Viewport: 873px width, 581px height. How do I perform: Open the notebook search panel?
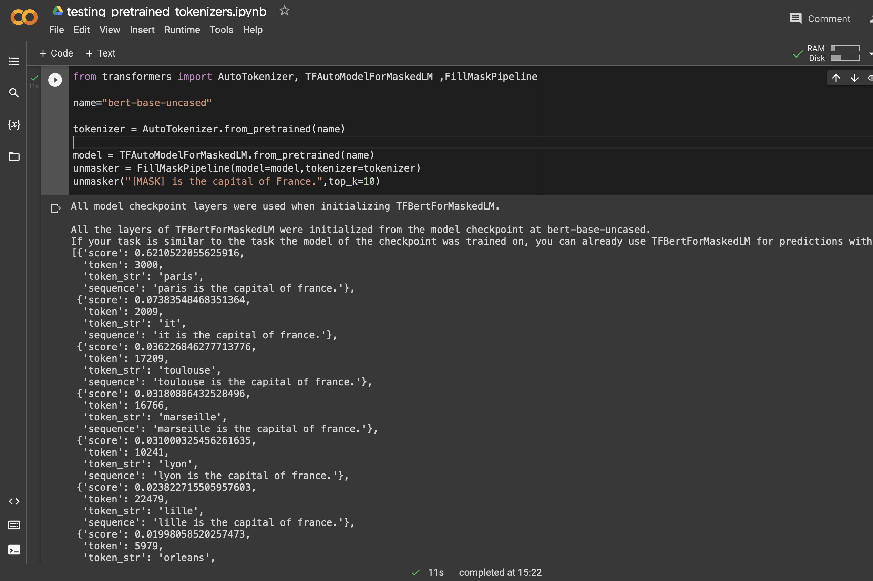tap(14, 93)
